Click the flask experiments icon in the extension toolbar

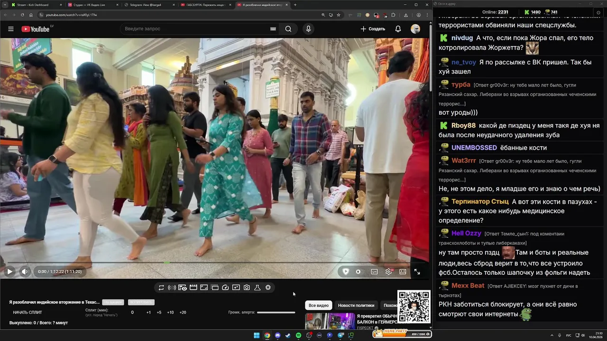[x=258, y=287]
